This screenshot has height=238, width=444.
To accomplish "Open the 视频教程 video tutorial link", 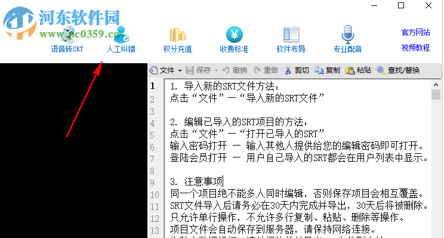I will pos(416,48).
